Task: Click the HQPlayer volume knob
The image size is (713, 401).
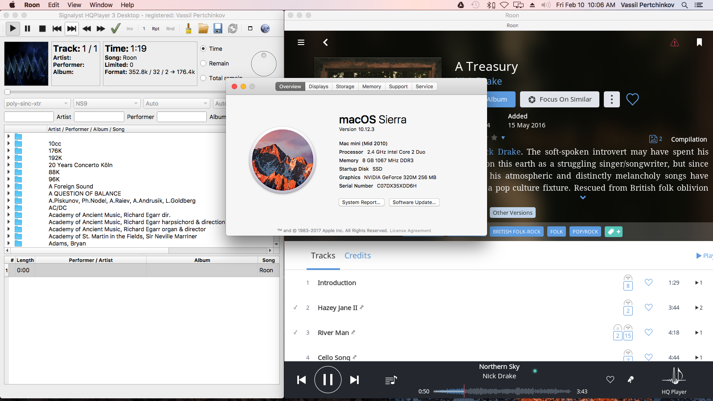Action: 264,64
